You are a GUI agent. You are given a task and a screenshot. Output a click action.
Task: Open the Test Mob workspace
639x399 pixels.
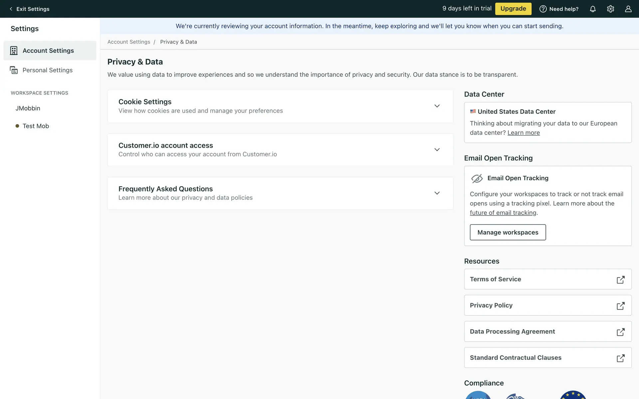tap(36, 126)
